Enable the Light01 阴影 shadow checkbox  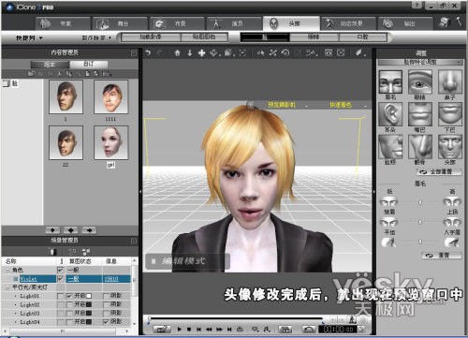pyautogui.click(x=106, y=296)
